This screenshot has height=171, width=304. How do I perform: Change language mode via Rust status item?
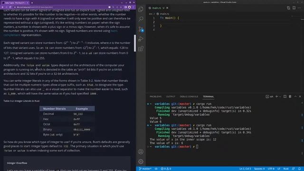click(x=286, y=169)
